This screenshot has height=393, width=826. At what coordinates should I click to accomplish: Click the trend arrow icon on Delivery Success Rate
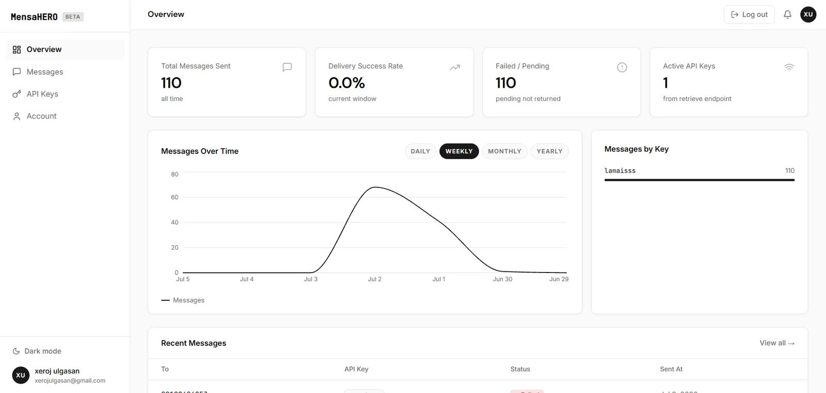(455, 67)
